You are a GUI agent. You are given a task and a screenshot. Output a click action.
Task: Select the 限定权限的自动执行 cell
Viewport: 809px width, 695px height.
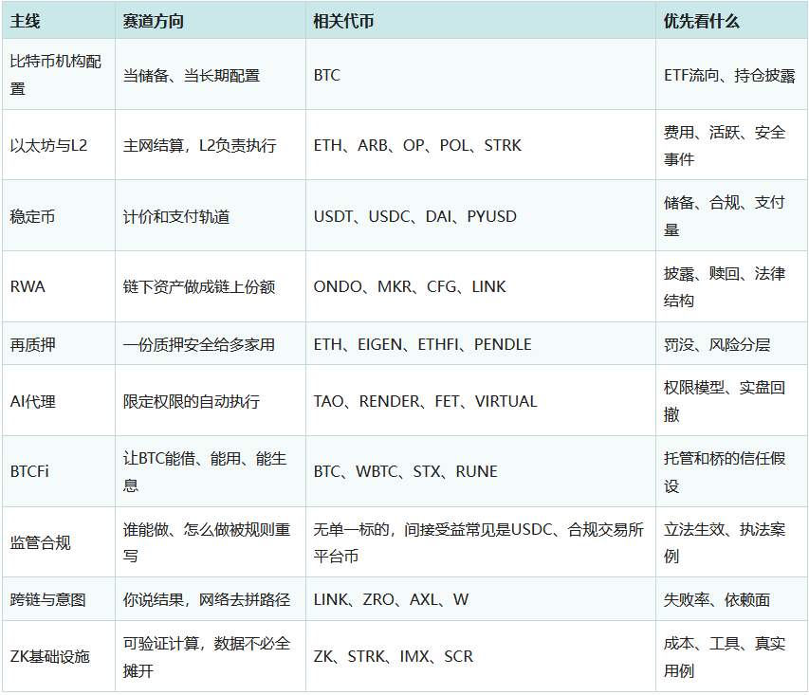tap(211, 400)
